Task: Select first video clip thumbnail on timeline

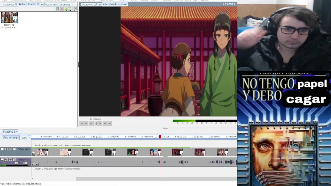Action: [x=43, y=152]
